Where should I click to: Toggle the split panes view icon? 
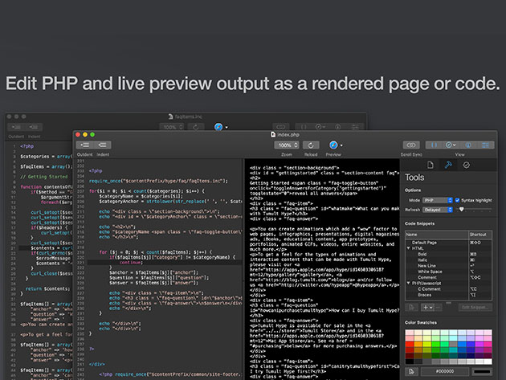(434, 145)
